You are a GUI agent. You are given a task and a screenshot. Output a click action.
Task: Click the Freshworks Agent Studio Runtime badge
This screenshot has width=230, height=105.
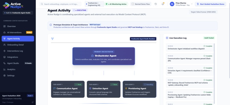(x=143, y=39)
